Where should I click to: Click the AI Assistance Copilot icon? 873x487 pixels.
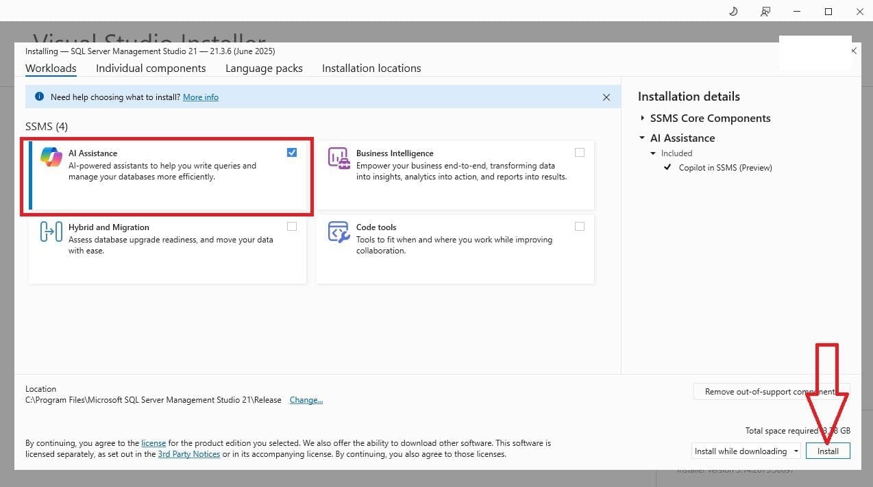pyautogui.click(x=51, y=157)
